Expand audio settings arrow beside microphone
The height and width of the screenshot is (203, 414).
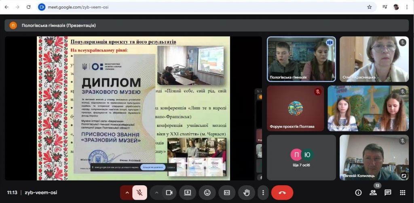point(127,193)
